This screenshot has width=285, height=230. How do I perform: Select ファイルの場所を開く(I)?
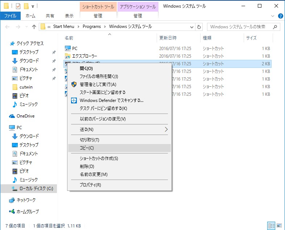(119, 76)
